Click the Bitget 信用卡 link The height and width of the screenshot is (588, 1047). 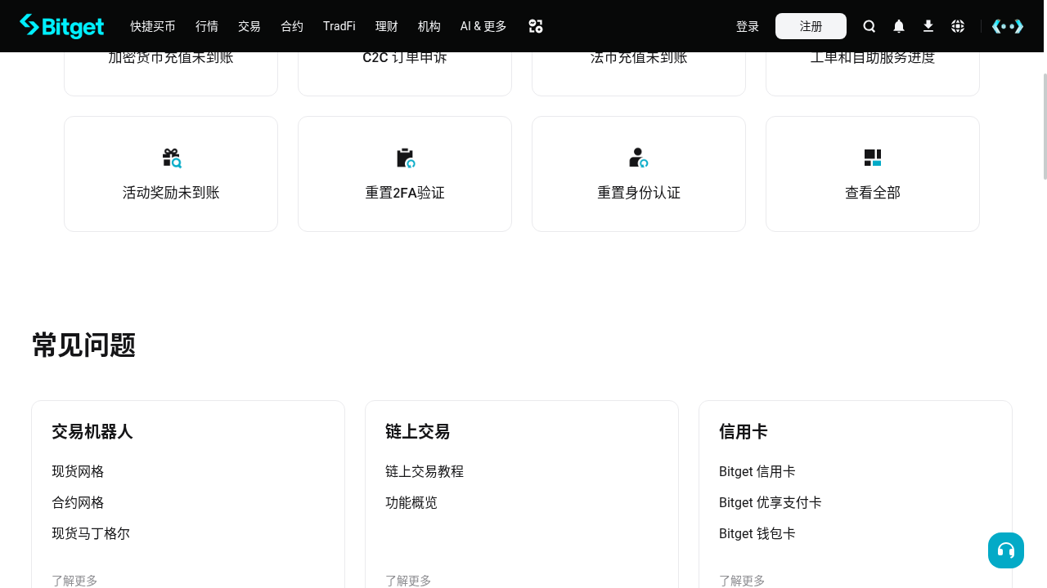pyautogui.click(x=757, y=471)
